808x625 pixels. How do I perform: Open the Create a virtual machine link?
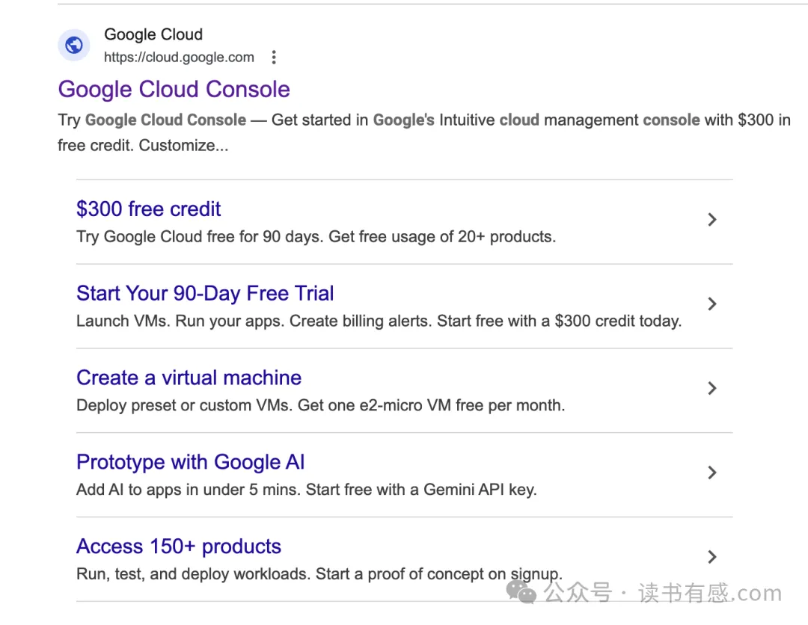click(x=189, y=378)
